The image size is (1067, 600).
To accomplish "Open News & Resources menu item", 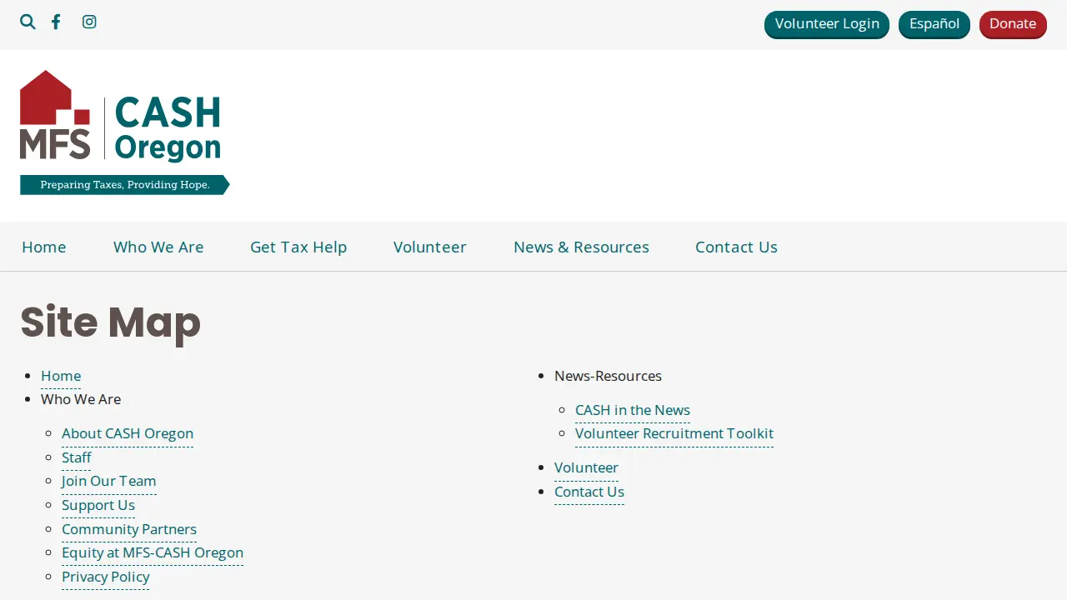I will pyautogui.click(x=581, y=247).
